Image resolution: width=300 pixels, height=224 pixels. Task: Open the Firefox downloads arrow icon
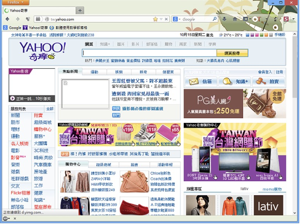tap(224, 19)
